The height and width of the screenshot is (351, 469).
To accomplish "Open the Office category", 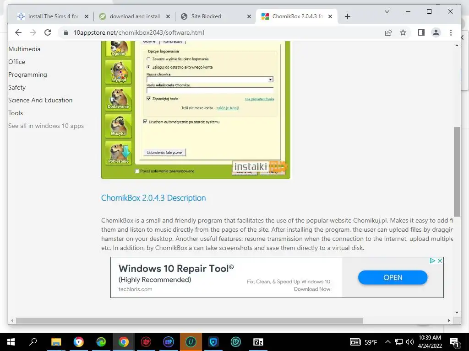I will point(17,62).
